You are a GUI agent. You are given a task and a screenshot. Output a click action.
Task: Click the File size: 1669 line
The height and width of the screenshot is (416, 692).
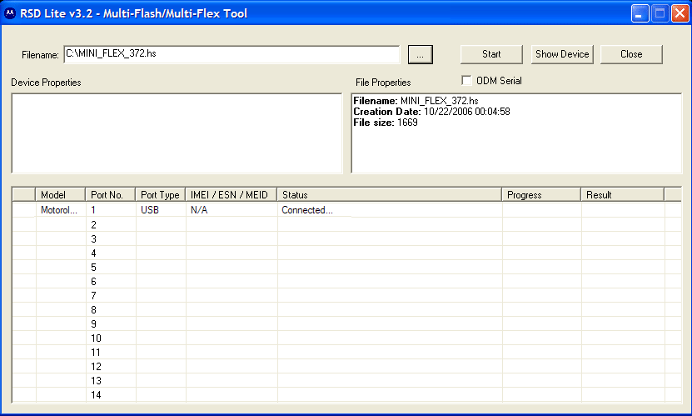click(386, 123)
